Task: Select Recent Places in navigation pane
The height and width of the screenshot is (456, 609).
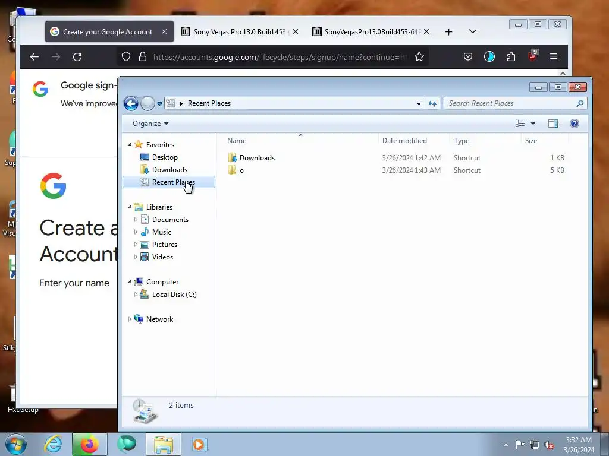Action: 168,182
